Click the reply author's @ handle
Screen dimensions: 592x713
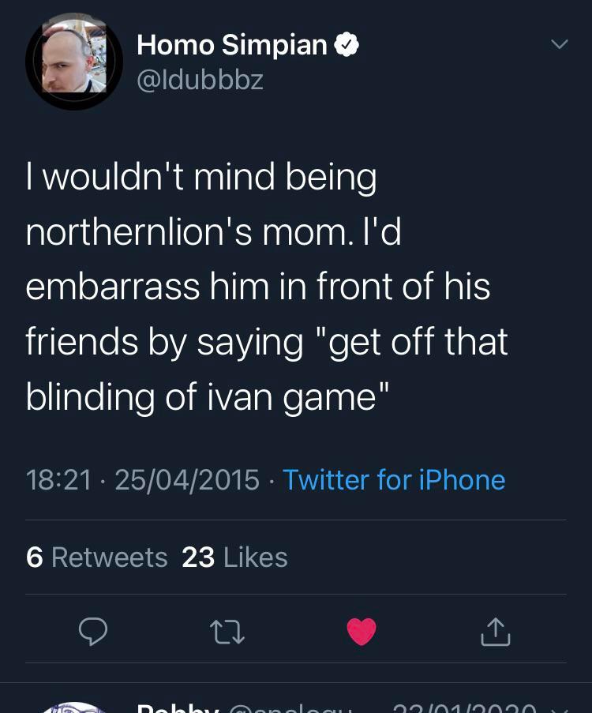[290, 708]
